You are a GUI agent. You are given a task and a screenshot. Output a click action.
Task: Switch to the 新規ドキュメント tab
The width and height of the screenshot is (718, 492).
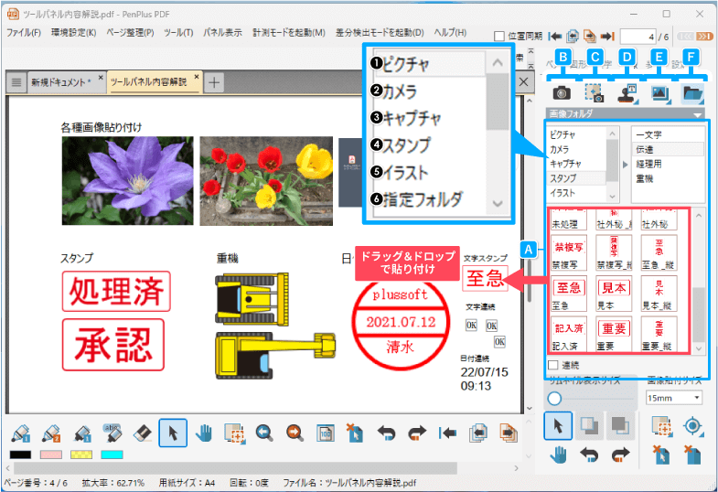[x=61, y=82]
